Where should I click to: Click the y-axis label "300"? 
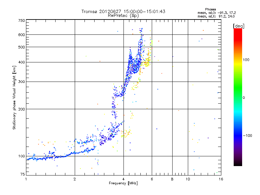pyautogui.click(x=21, y=82)
